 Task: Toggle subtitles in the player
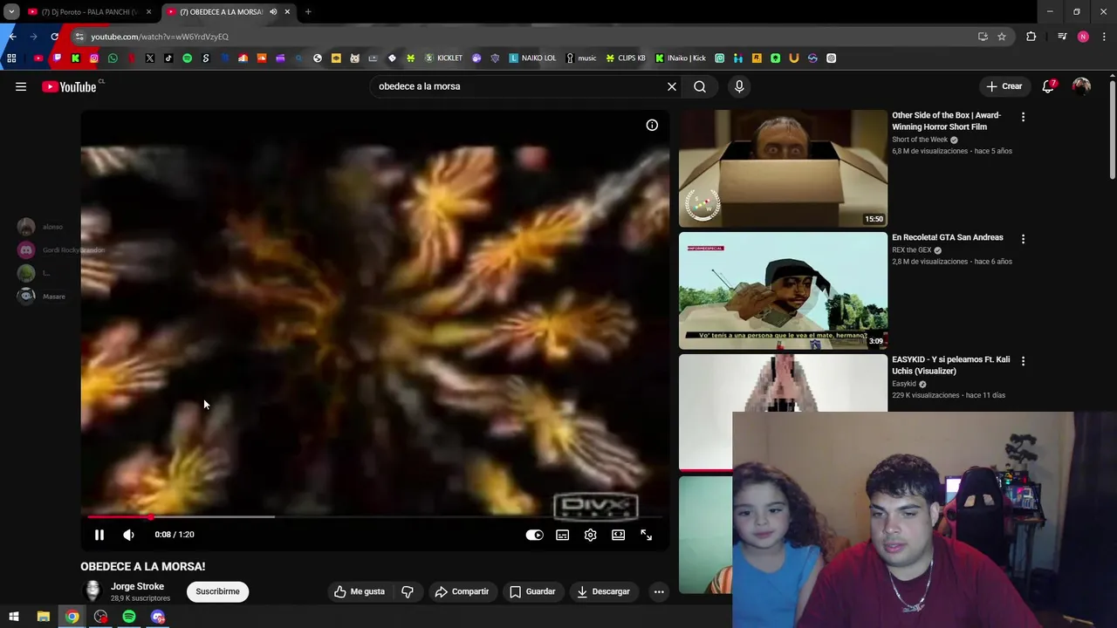coord(563,535)
